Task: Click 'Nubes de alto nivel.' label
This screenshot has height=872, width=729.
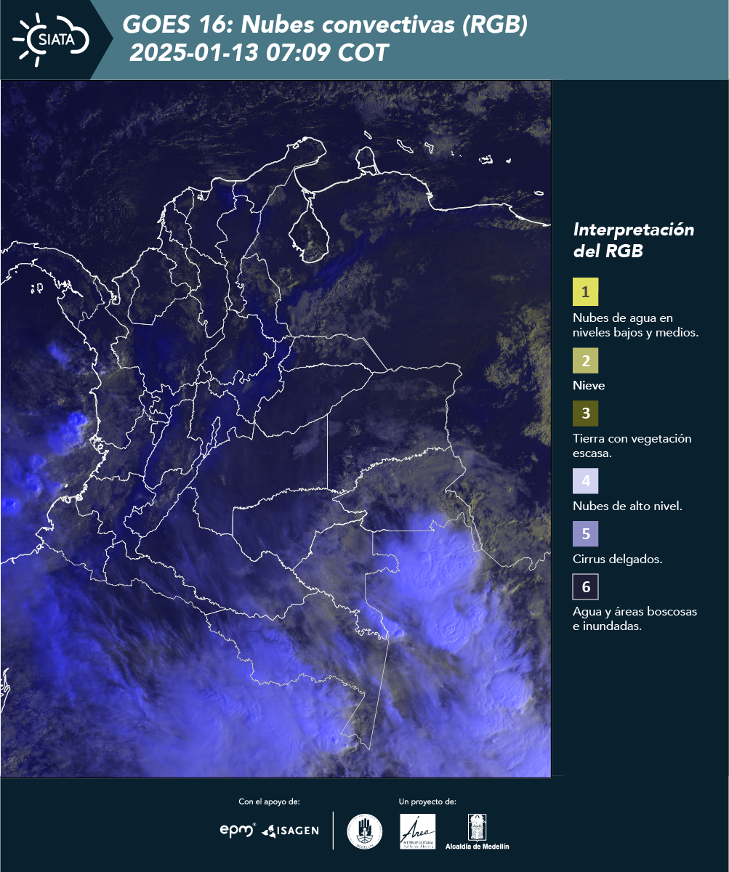Action: coord(627,506)
